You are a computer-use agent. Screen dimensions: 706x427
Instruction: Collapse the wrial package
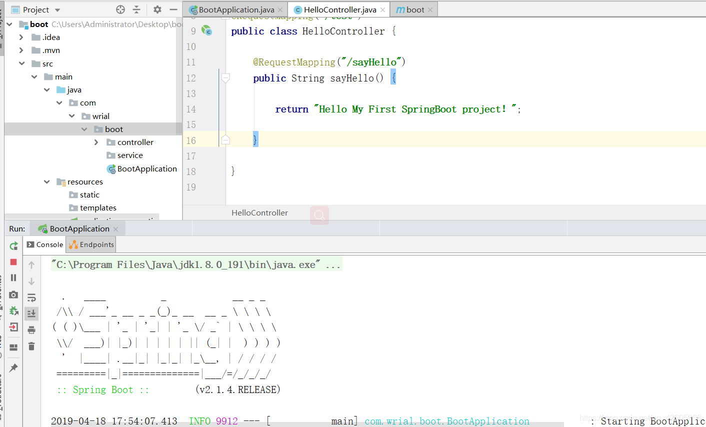71,116
